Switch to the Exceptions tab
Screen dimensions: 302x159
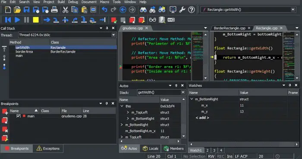click(48, 148)
